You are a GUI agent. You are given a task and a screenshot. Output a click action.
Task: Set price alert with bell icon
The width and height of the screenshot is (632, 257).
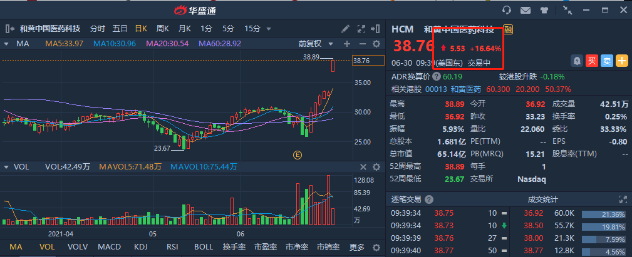577,61
